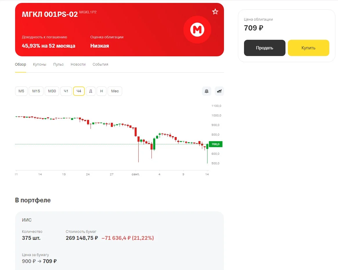The height and width of the screenshot is (270, 338).
Task: Click the green 700,0 price marker
Action: tap(216, 144)
